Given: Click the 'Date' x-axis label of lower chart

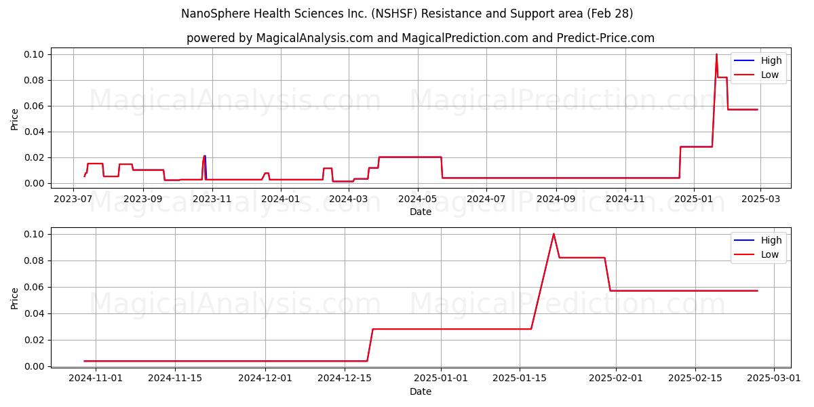Looking at the screenshot, I should point(421,391).
